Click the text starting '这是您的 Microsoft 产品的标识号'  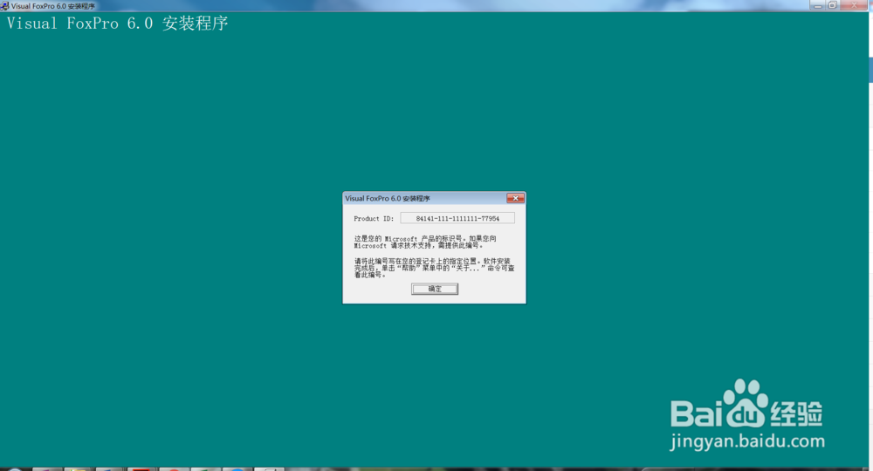coord(425,242)
